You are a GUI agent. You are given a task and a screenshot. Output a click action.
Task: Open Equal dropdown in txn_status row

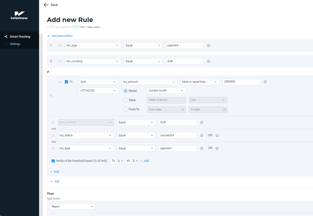[x=136, y=135]
